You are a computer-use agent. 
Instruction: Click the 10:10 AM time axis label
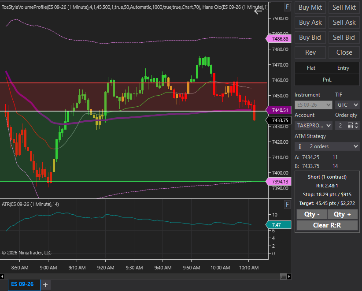[249, 268]
